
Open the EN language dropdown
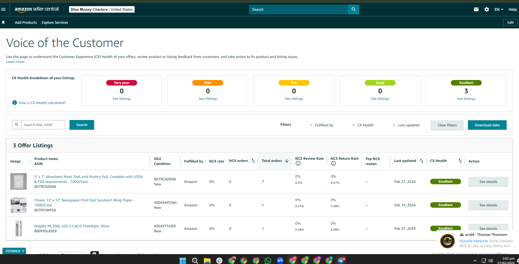click(x=499, y=9)
